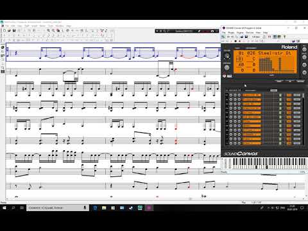Toggle second round button in part 01 row

(235, 95)
